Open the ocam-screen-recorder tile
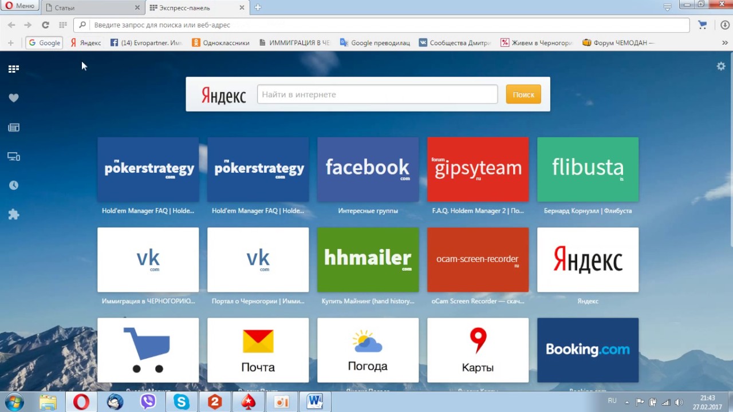 pos(478,260)
